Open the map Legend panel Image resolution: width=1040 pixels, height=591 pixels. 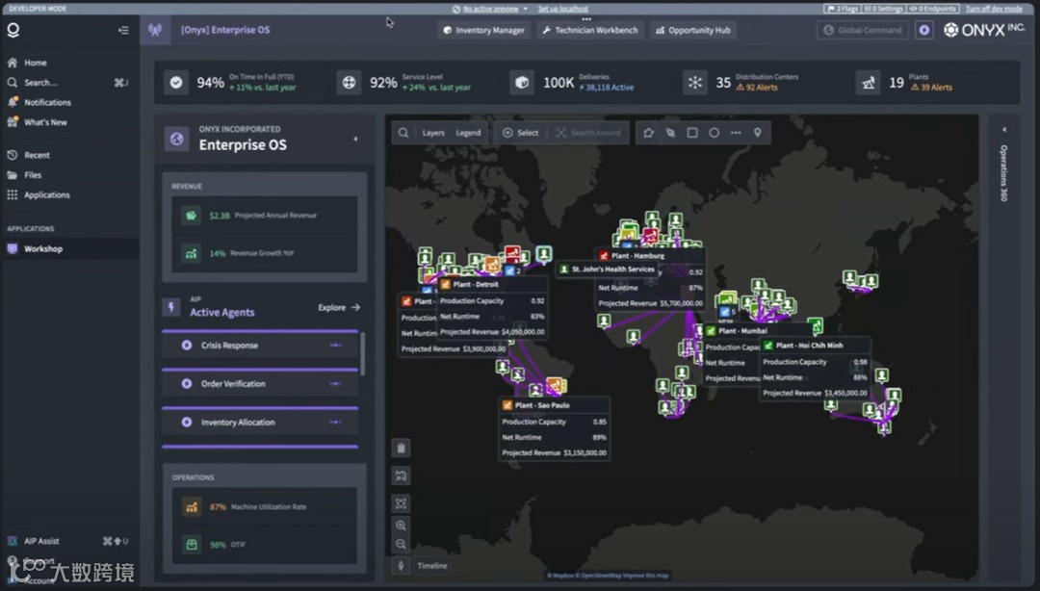468,133
